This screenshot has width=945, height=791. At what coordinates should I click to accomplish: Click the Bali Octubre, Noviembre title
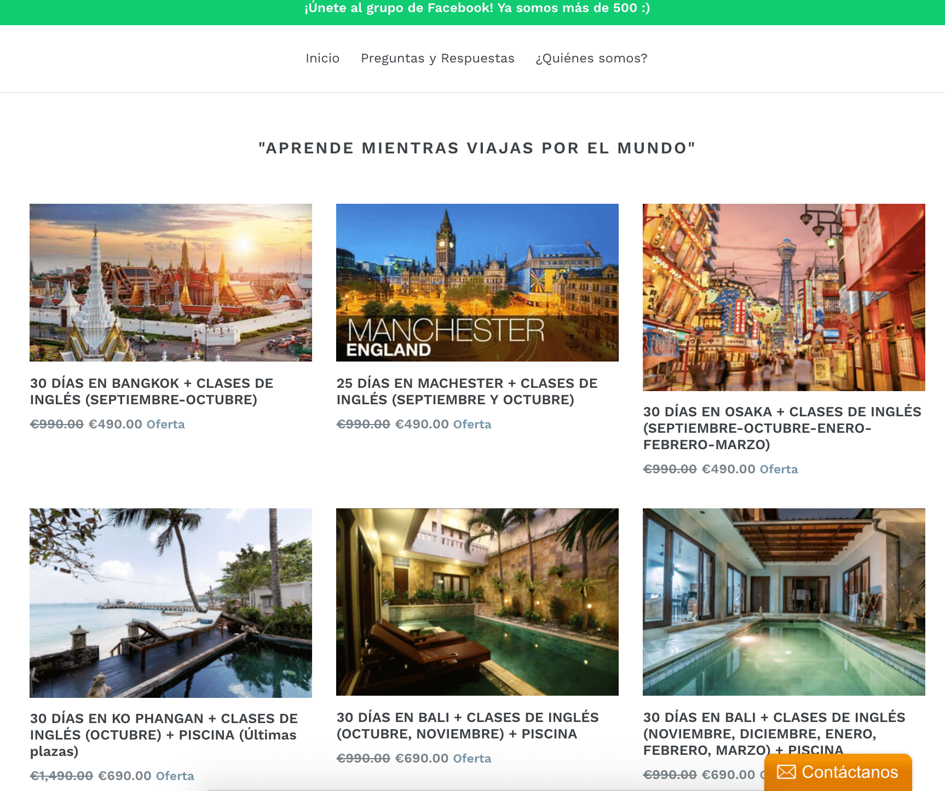click(x=468, y=725)
